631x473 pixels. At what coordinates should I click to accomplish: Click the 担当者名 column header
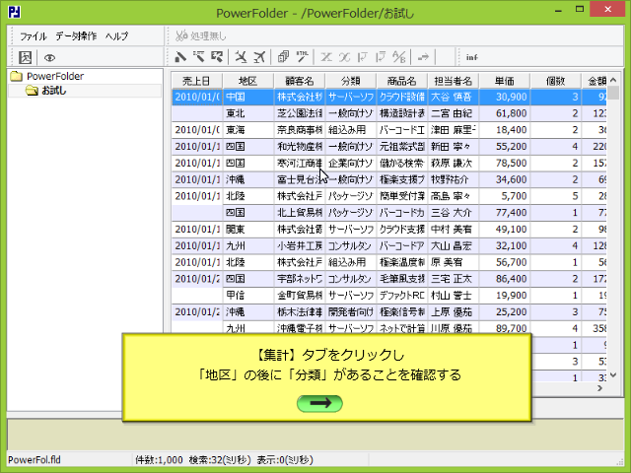coord(454,81)
